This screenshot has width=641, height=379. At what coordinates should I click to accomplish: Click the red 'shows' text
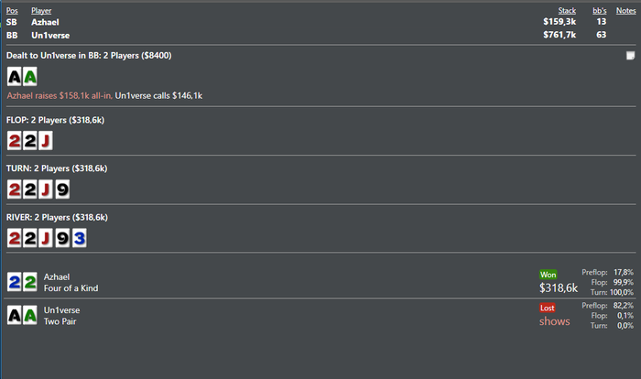pos(554,321)
